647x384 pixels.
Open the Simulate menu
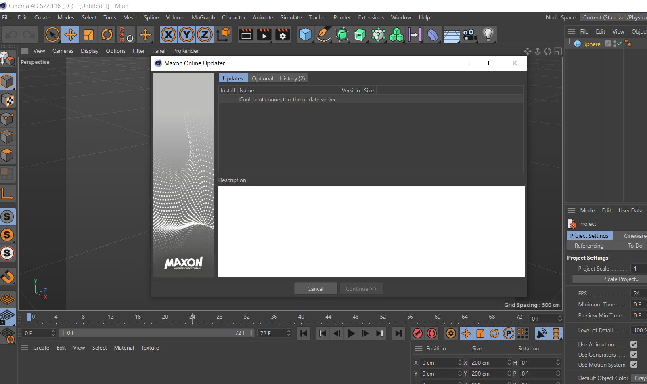[x=291, y=17]
